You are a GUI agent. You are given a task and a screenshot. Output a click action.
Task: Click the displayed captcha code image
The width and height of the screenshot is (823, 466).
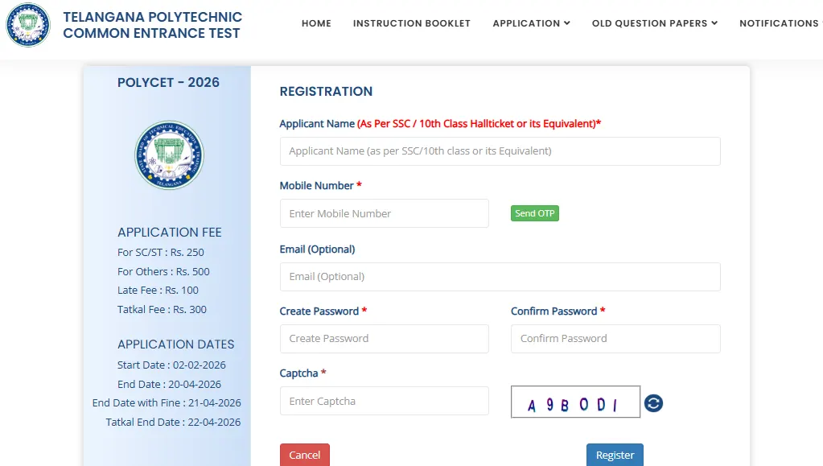pos(574,401)
